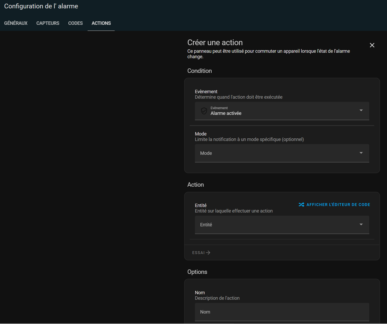Click the Options section heading
387x324 pixels.
coord(197,272)
